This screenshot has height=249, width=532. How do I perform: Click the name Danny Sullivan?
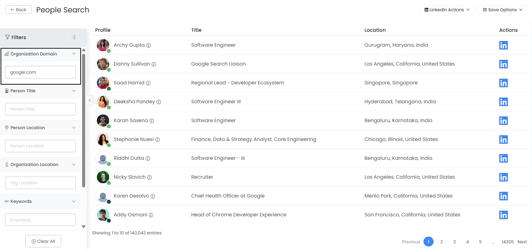coord(132,64)
